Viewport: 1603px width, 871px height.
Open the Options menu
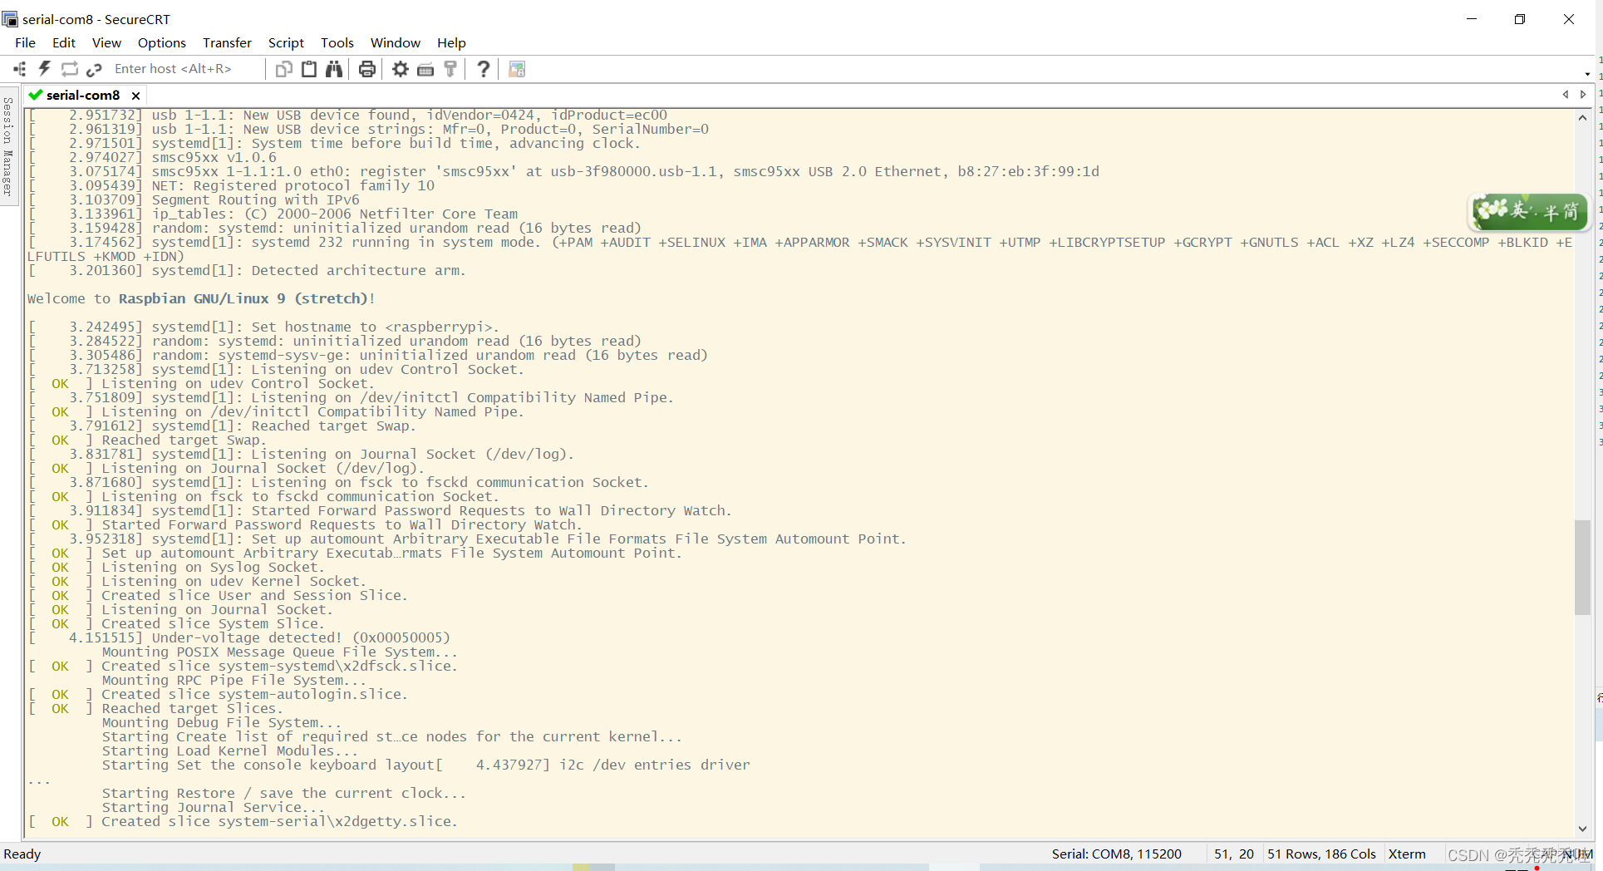coord(162,42)
